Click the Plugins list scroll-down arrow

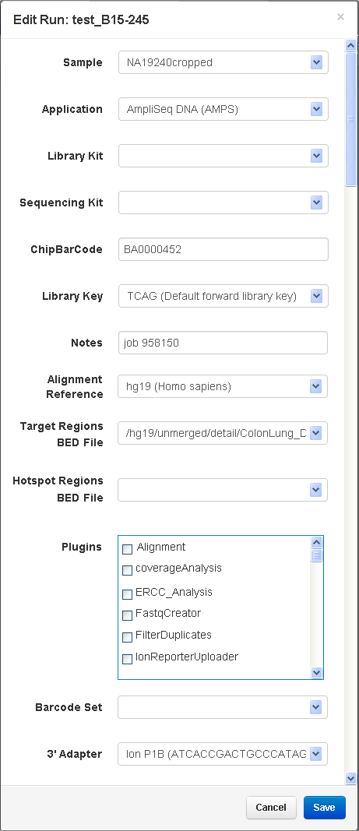click(317, 673)
